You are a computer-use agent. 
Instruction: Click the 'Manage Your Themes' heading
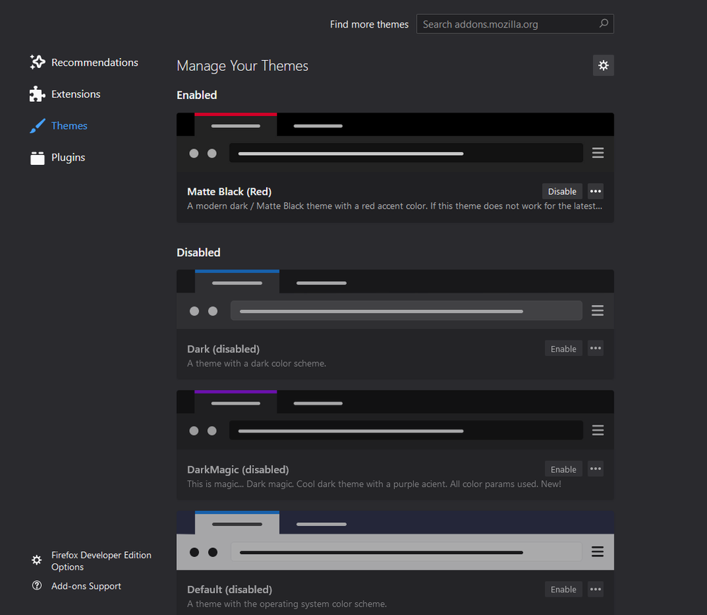243,66
